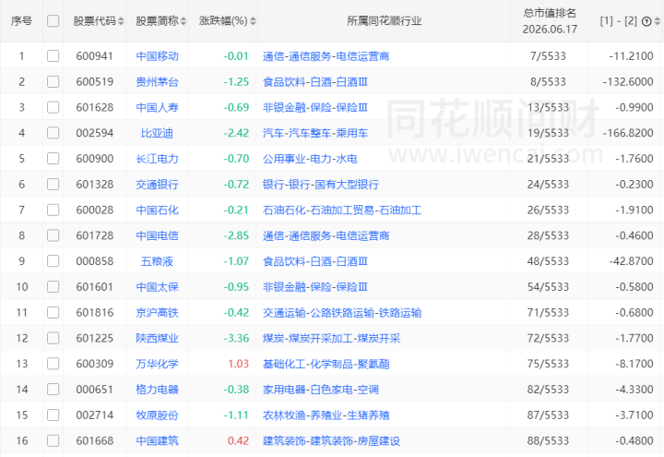Click the 序号 column header
Screen dimensions: 664x457
(21, 21)
